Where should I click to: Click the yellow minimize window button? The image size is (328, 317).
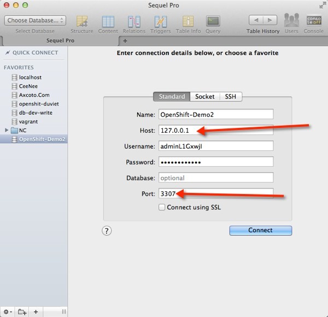[x=16, y=5]
